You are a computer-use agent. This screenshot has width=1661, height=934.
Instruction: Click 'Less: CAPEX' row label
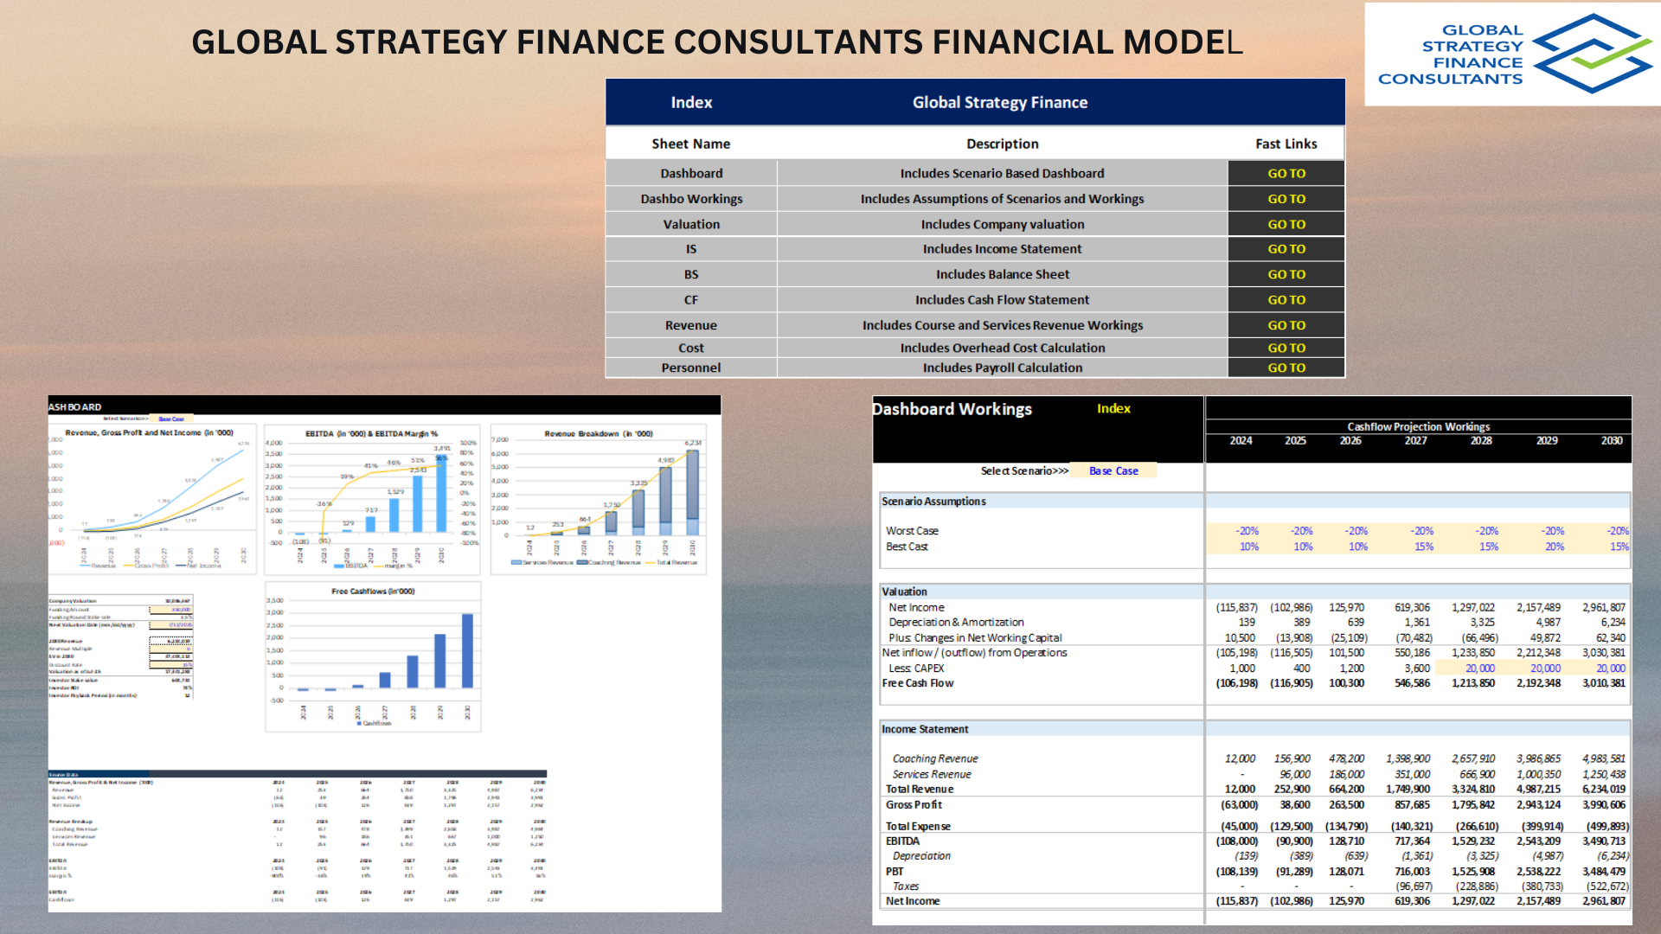(x=916, y=669)
